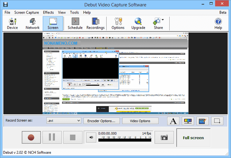Open the Recordings list icon
This screenshot has width=231, height=158.
coord(95,23)
